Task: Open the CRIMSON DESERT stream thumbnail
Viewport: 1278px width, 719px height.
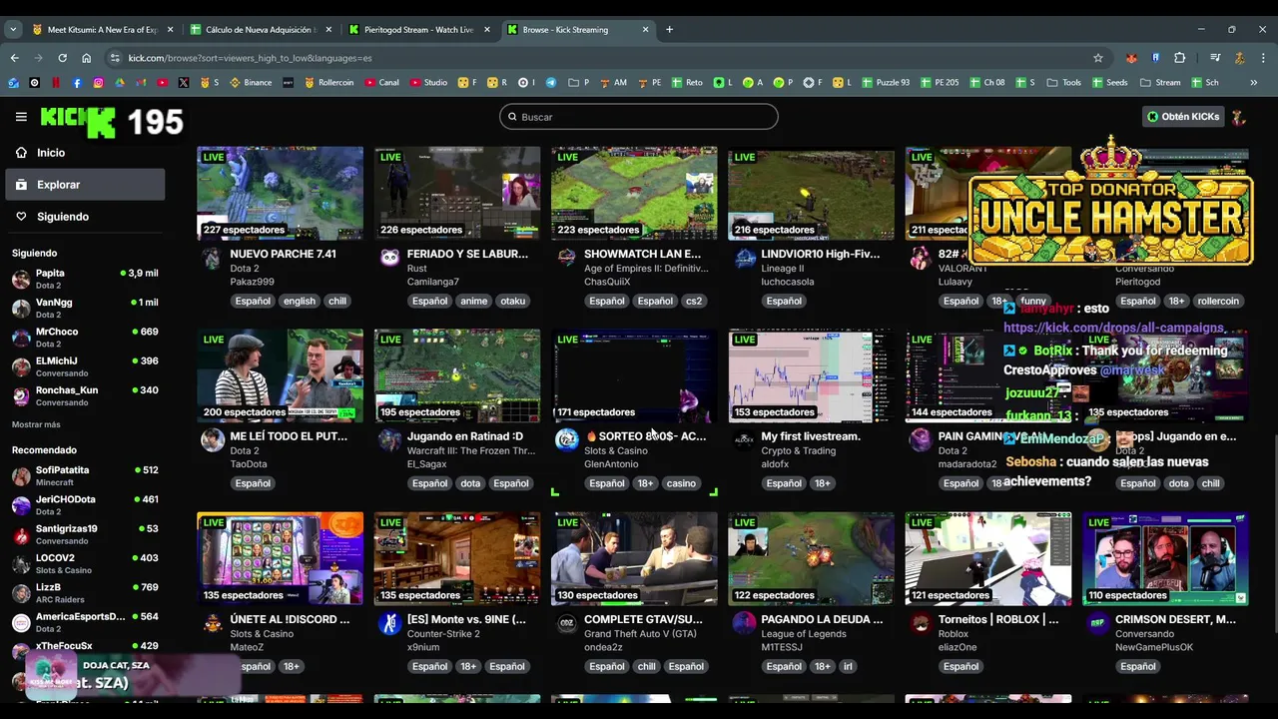Action: pyautogui.click(x=1165, y=559)
